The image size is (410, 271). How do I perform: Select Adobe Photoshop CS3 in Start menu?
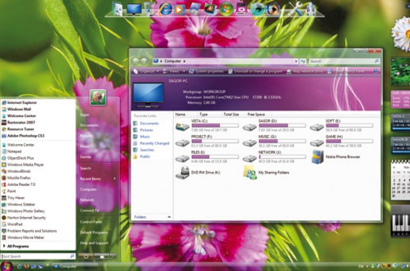pyautogui.click(x=26, y=136)
